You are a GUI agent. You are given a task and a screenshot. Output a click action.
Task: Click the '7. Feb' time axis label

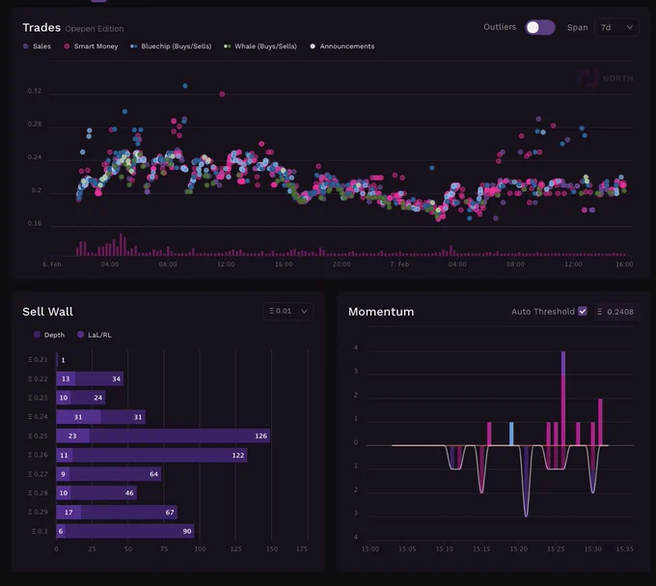pyautogui.click(x=399, y=265)
